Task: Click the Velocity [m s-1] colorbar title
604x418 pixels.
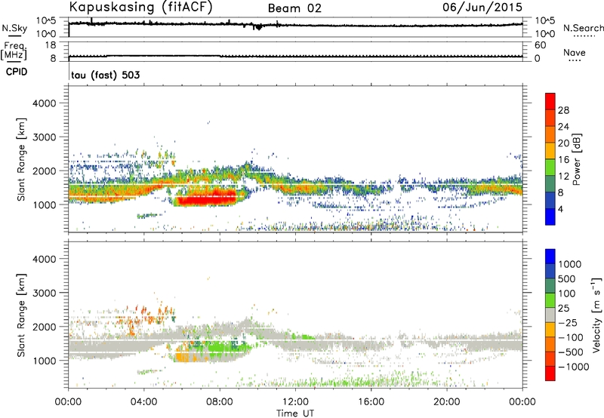Action: (596, 315)
